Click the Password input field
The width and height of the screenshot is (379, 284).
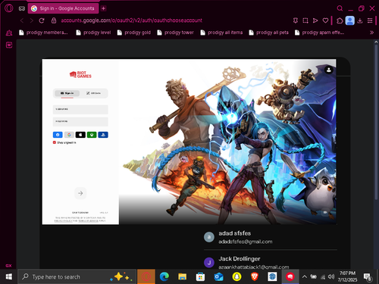pyautogui.click(x=80, y=122)
